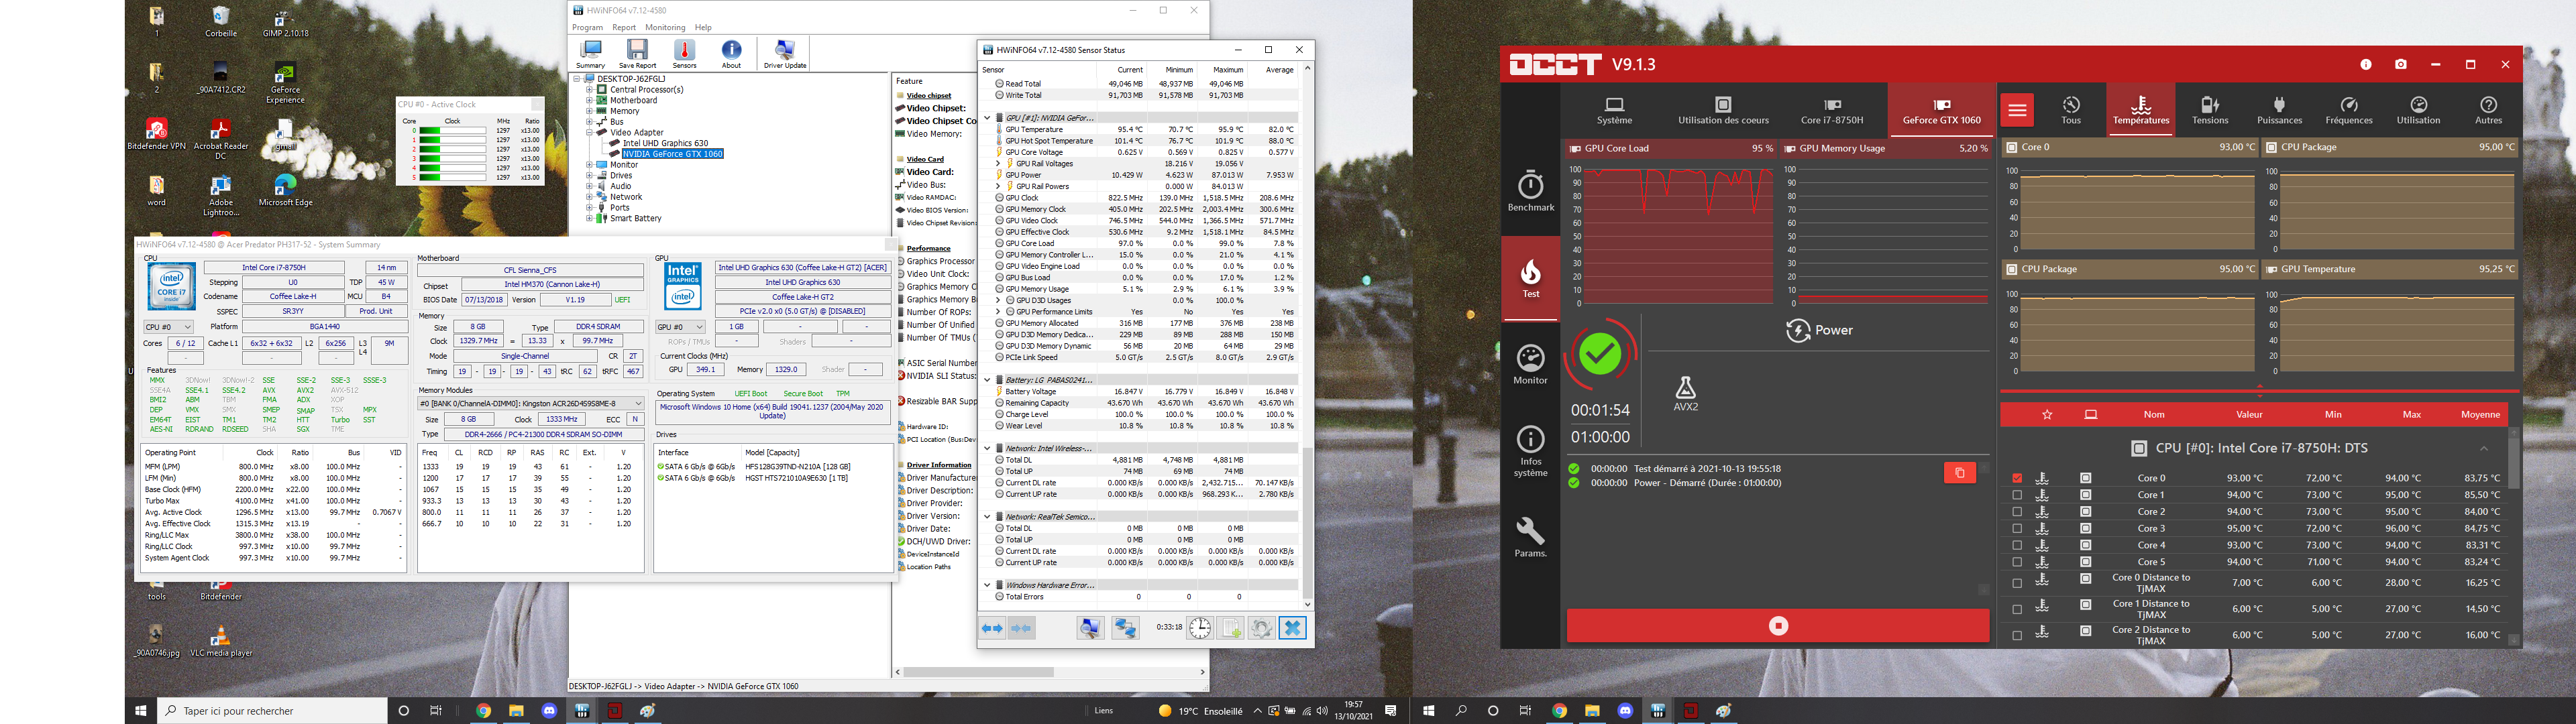The height and width of the screenshot is (724, 2576).
Task: Open the Windows Start menu on left taskbar
Action: (141, 711)
